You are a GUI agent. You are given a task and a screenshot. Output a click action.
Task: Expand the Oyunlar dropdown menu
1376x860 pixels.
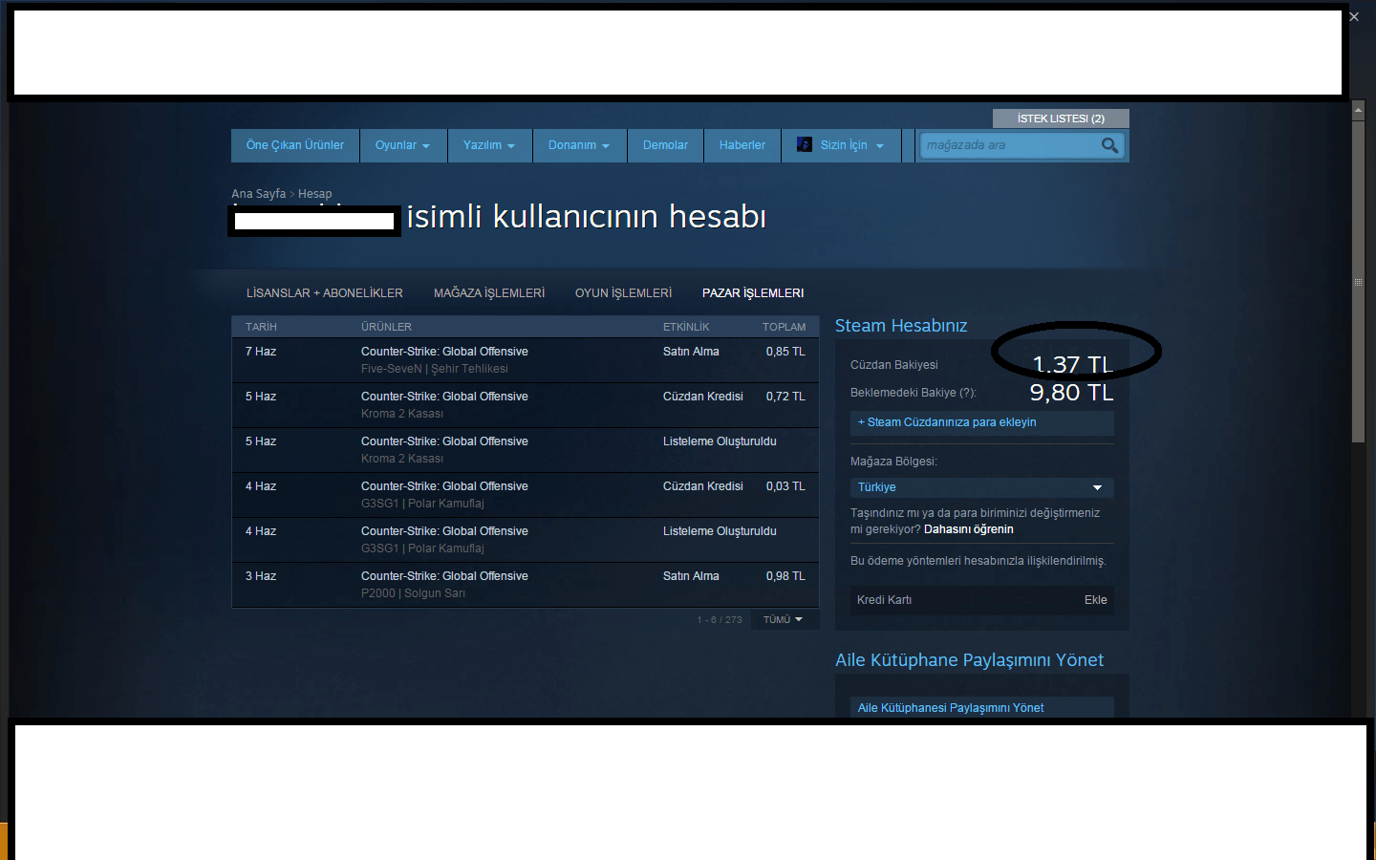coord(402,145)
